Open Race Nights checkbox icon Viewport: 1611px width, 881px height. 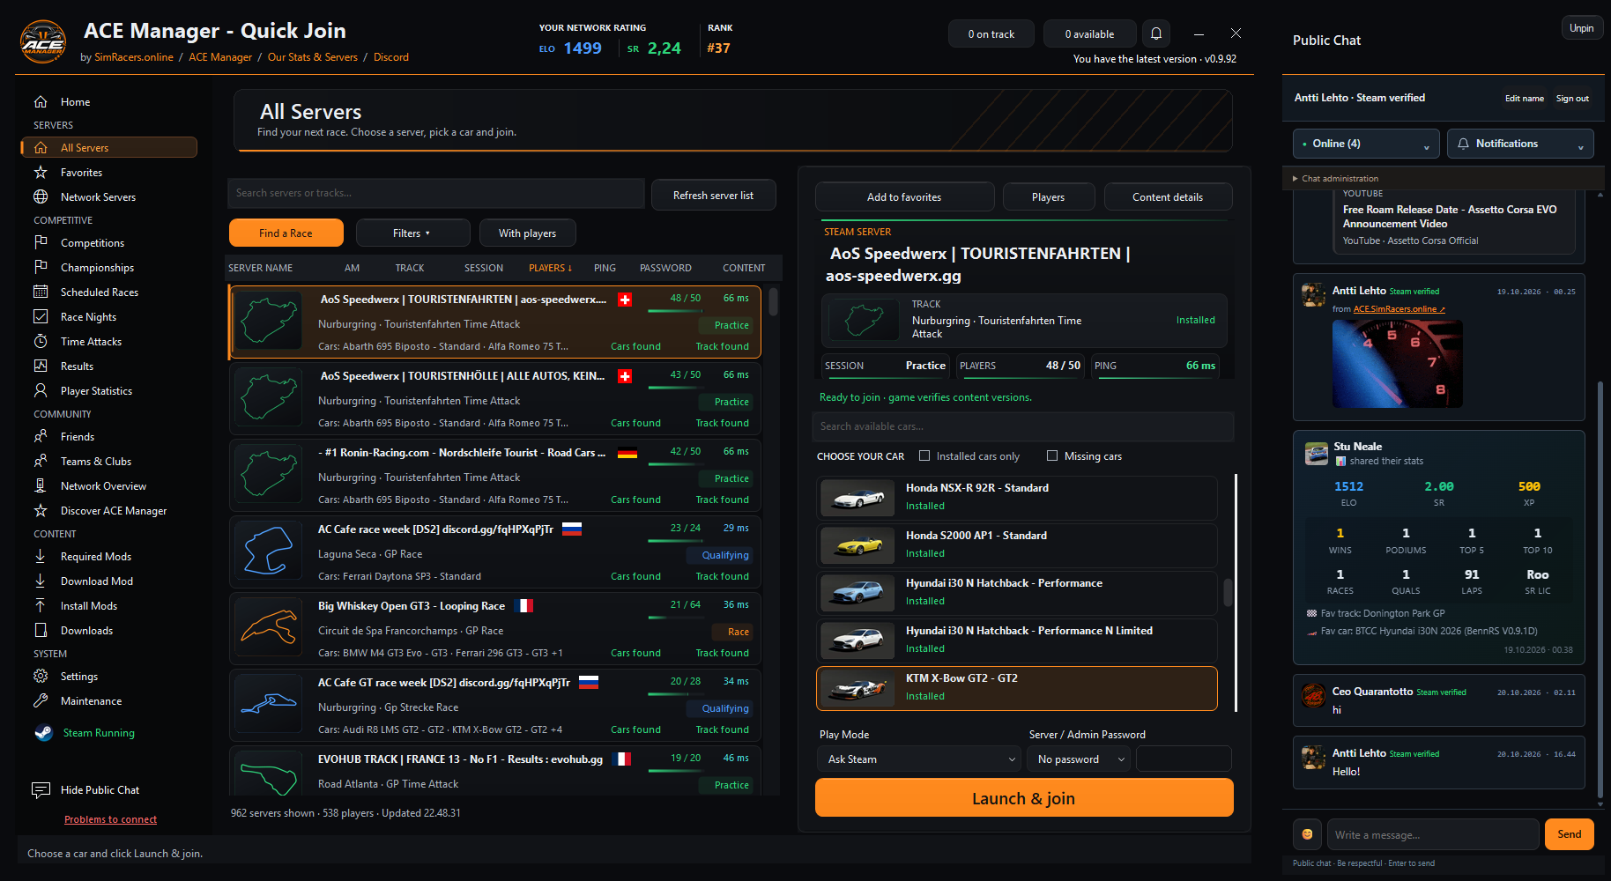point(41,316)
